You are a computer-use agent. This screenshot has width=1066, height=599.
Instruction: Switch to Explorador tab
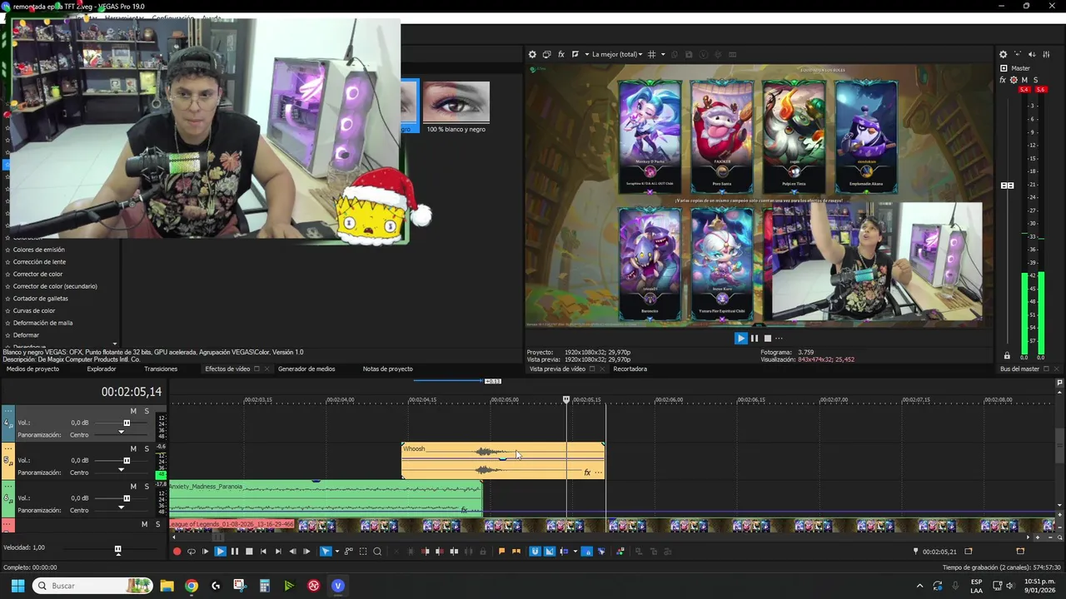coord(102,369)
